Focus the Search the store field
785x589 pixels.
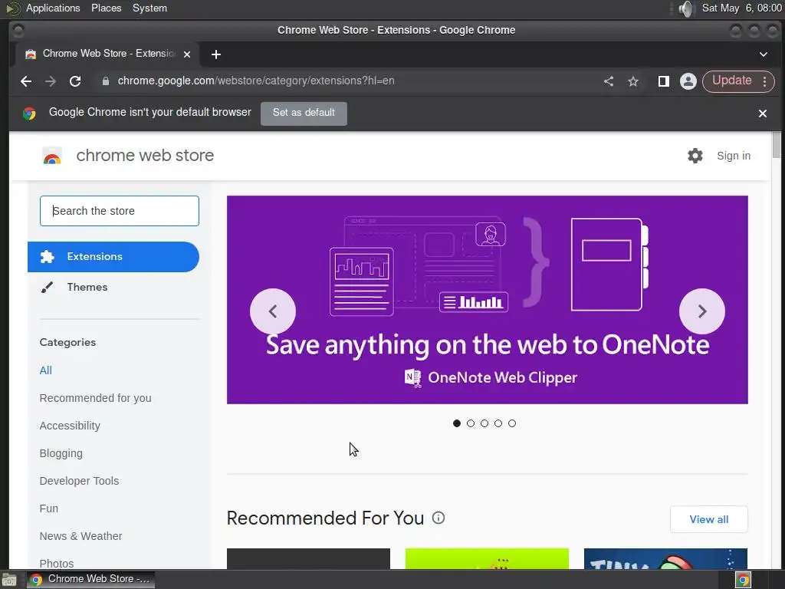[119, 211]
